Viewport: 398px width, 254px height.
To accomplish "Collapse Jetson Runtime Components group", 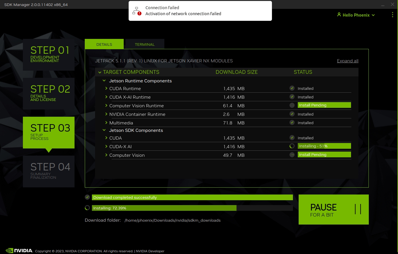I will (x=104, y=81).
